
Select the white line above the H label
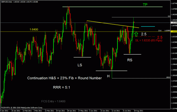coord(112,71)
